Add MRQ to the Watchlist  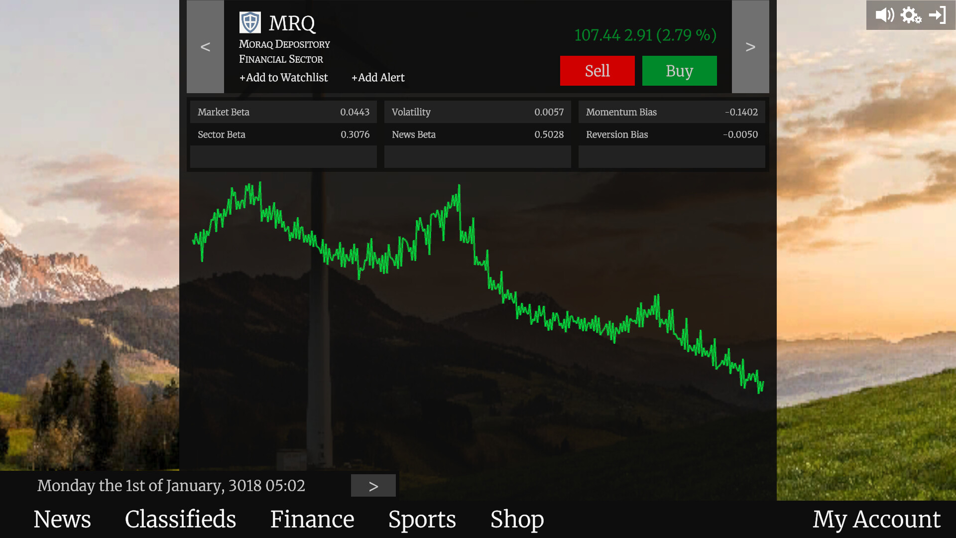pos(283,77)
